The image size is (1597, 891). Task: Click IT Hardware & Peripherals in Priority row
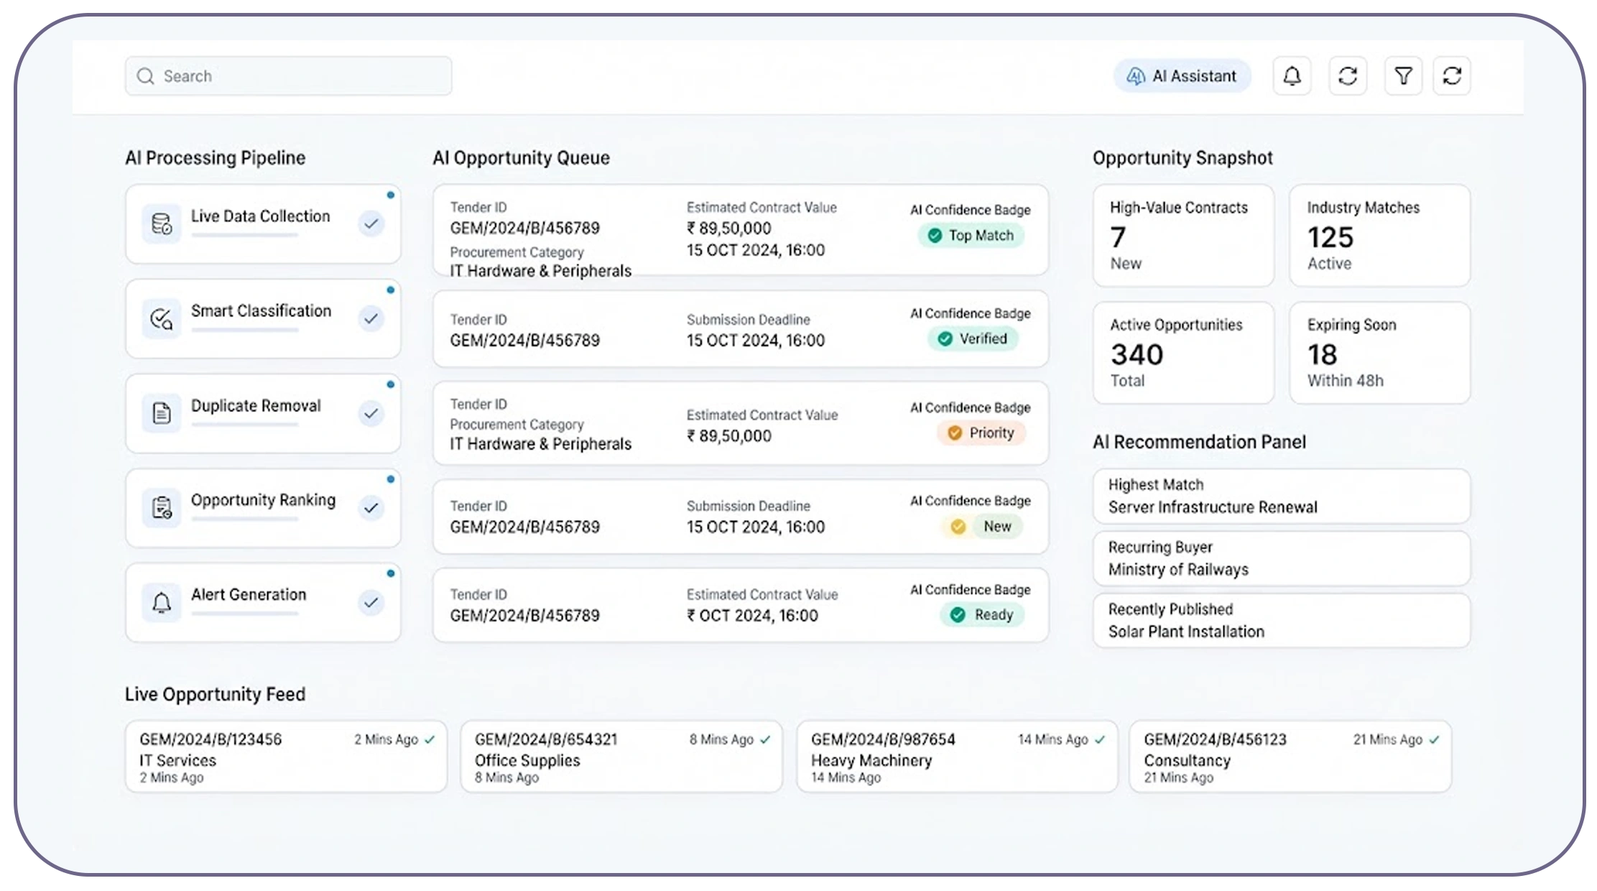coord(541,444)
